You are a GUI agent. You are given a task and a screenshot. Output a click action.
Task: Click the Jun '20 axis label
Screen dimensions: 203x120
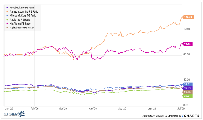pyautogui.click(x=152, y=108)
